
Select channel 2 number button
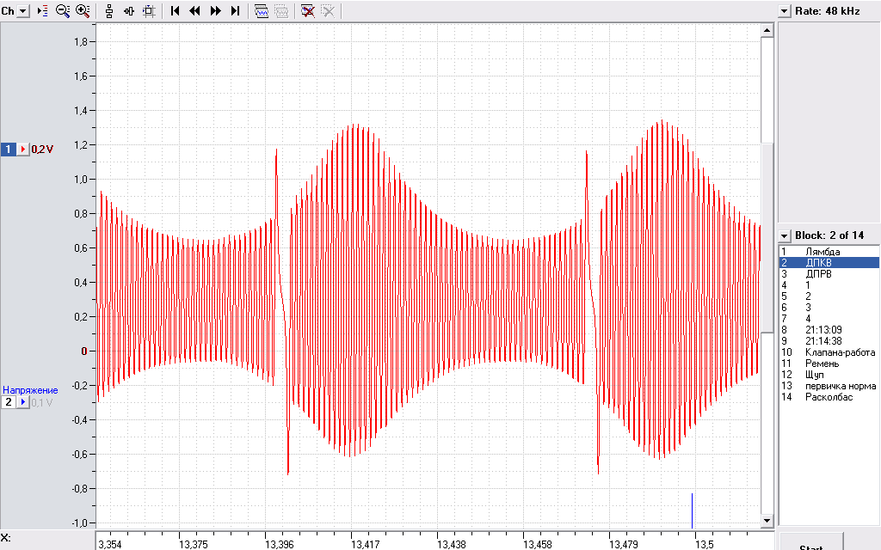click(x=9, y=402)
